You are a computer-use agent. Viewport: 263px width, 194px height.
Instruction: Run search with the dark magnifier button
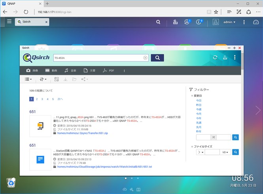[x=157, y=58]
